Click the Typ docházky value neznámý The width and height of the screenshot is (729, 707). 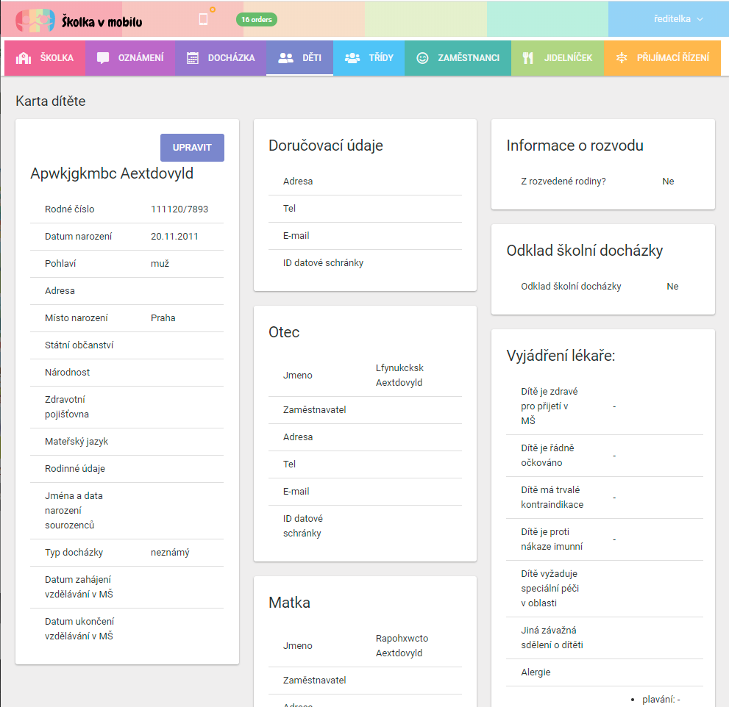pyautogui.click(x=170, y=553)
